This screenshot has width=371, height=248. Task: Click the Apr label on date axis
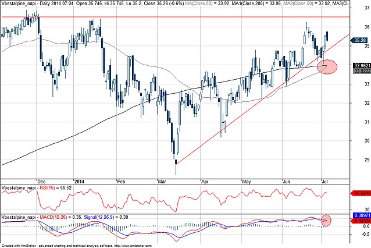point(205,182)
